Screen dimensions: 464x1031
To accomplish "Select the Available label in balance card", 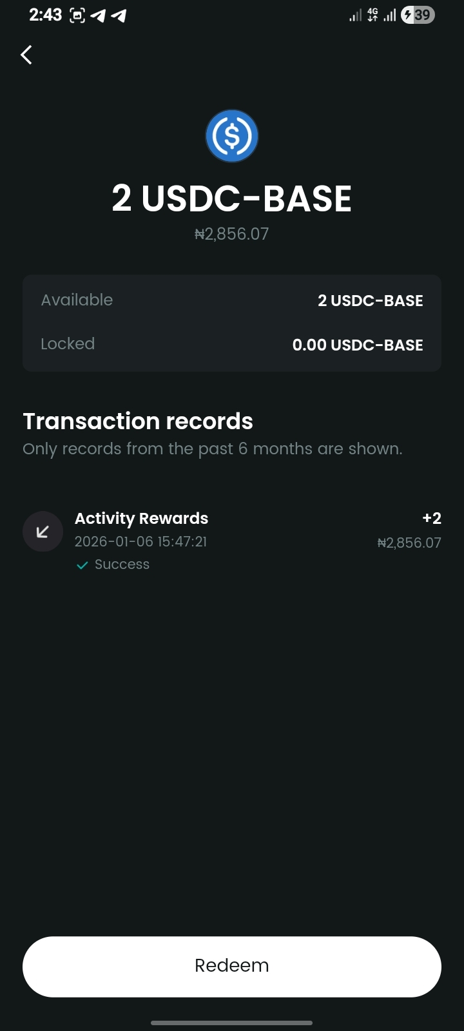I will click(x=77, y=300).
